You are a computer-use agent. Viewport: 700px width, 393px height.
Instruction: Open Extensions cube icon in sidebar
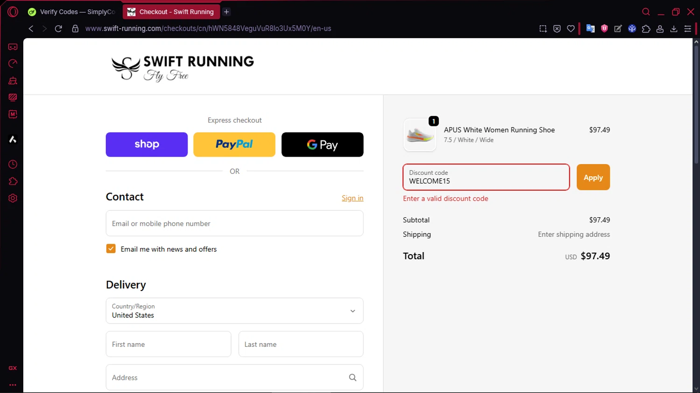coord(13,181)
